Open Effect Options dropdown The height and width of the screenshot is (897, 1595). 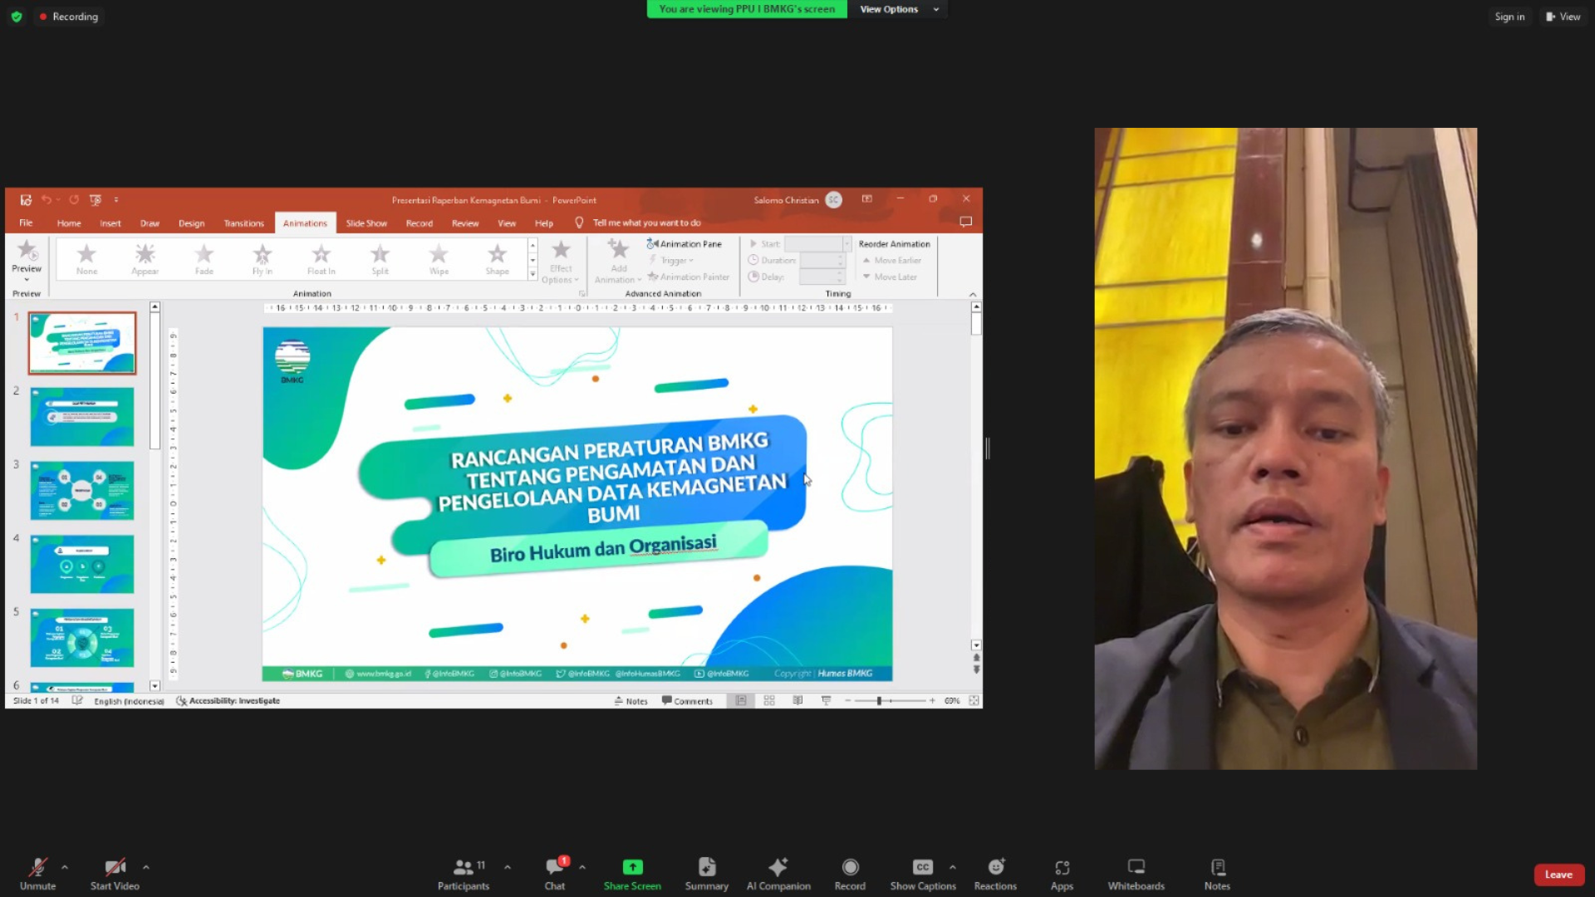[561, 262]
